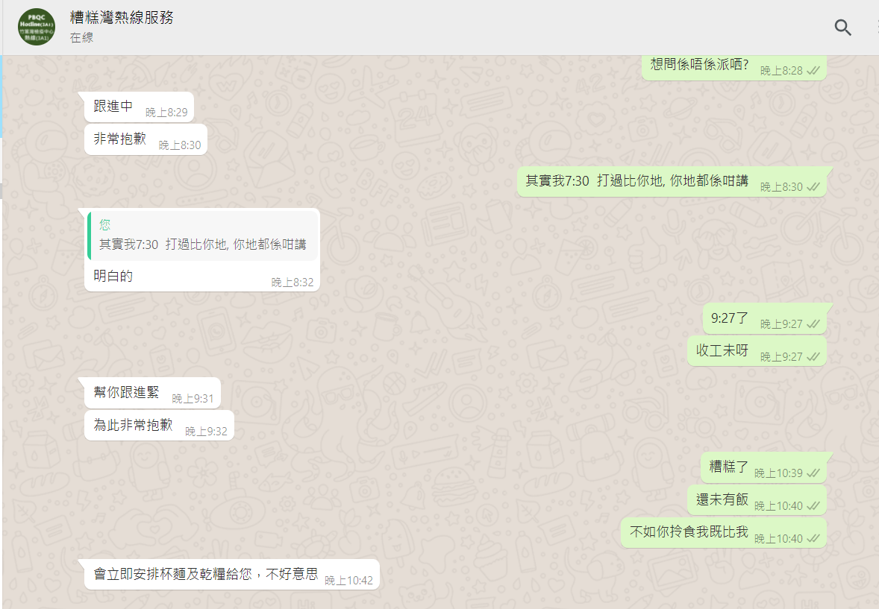The height and width of the screenshot is (609, 879).
Task: Click ticks on 想問係唔係派晒 message
Action: (x=813, y=71)
